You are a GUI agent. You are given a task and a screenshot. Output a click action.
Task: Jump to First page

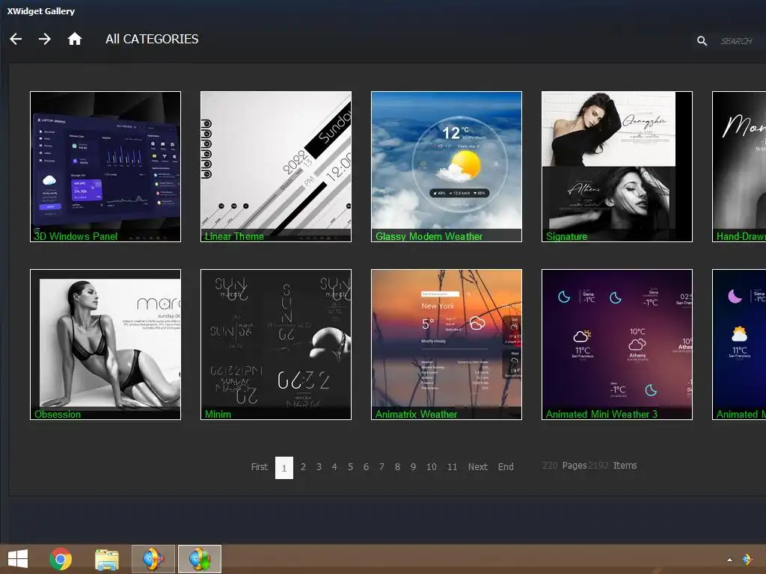click(x=260, y=467)
